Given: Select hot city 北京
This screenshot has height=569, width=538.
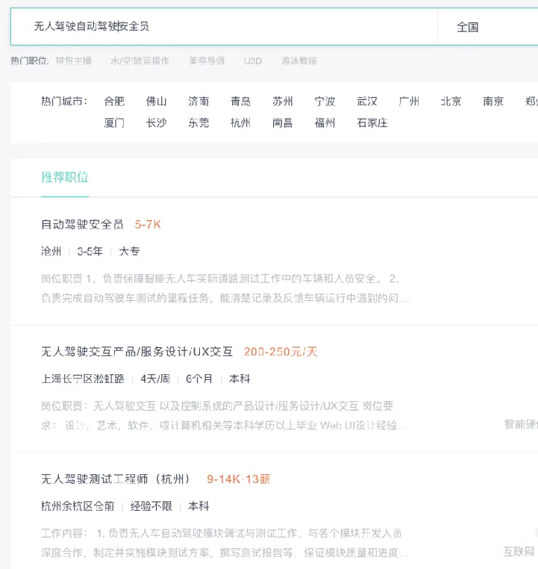Looking at the screenshot, I should tap(451, 102).
